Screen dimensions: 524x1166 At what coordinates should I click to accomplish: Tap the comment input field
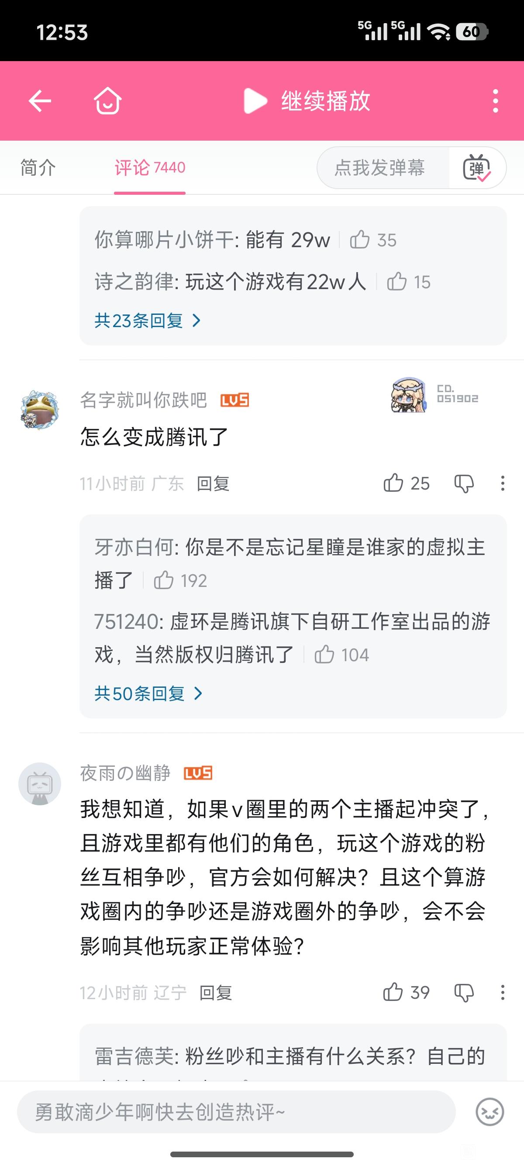point(235,1112)
